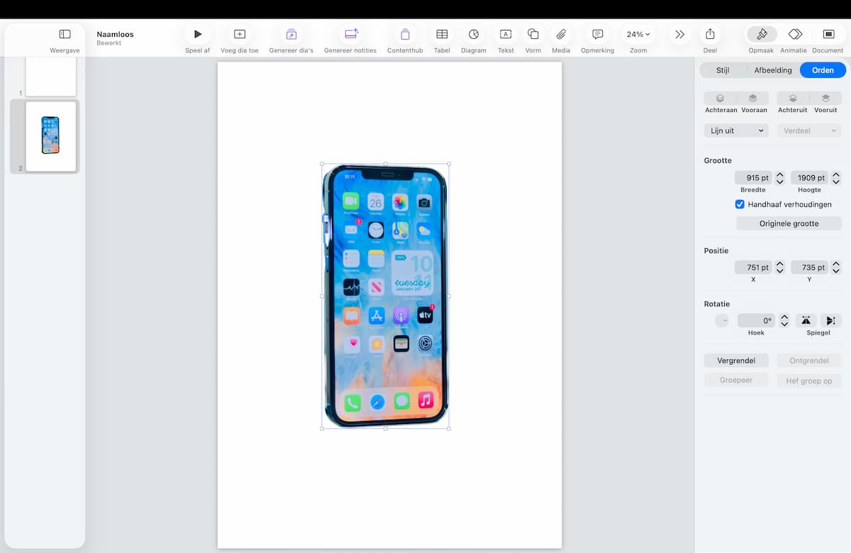
Task: Add a comment with Opmerking icon
Action: 598,34
